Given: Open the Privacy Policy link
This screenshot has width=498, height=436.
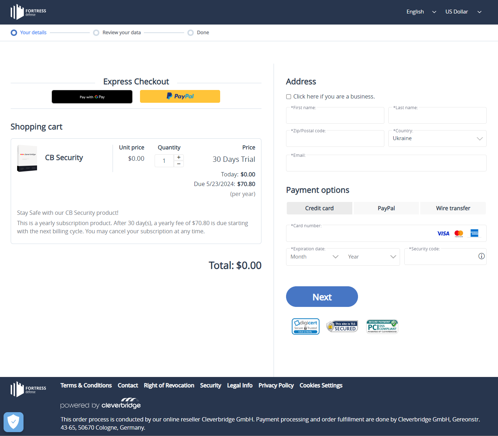Looking at the screenshot, I should pos(276,386).
